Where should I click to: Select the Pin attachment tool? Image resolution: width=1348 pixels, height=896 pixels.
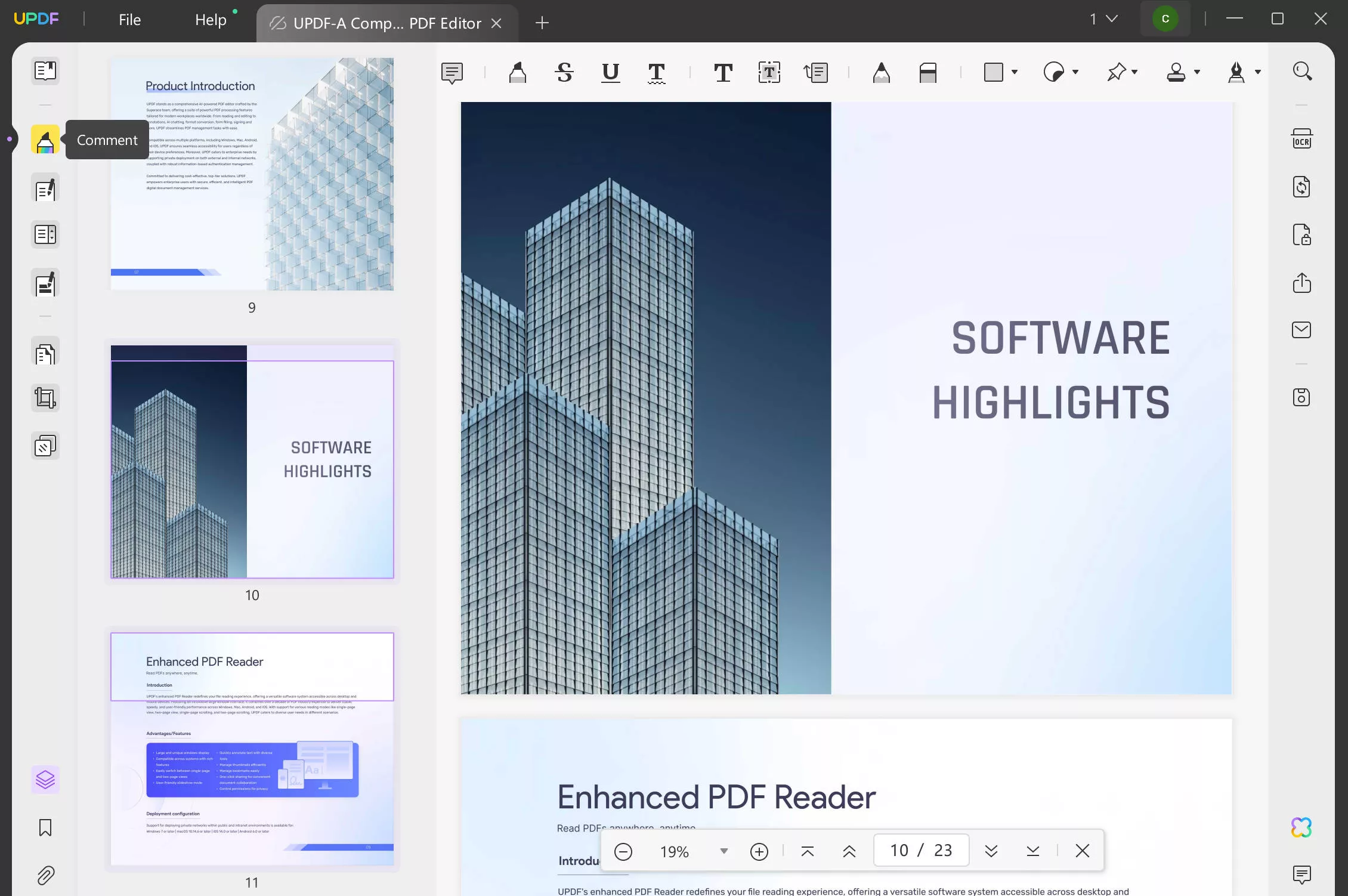1116,72
